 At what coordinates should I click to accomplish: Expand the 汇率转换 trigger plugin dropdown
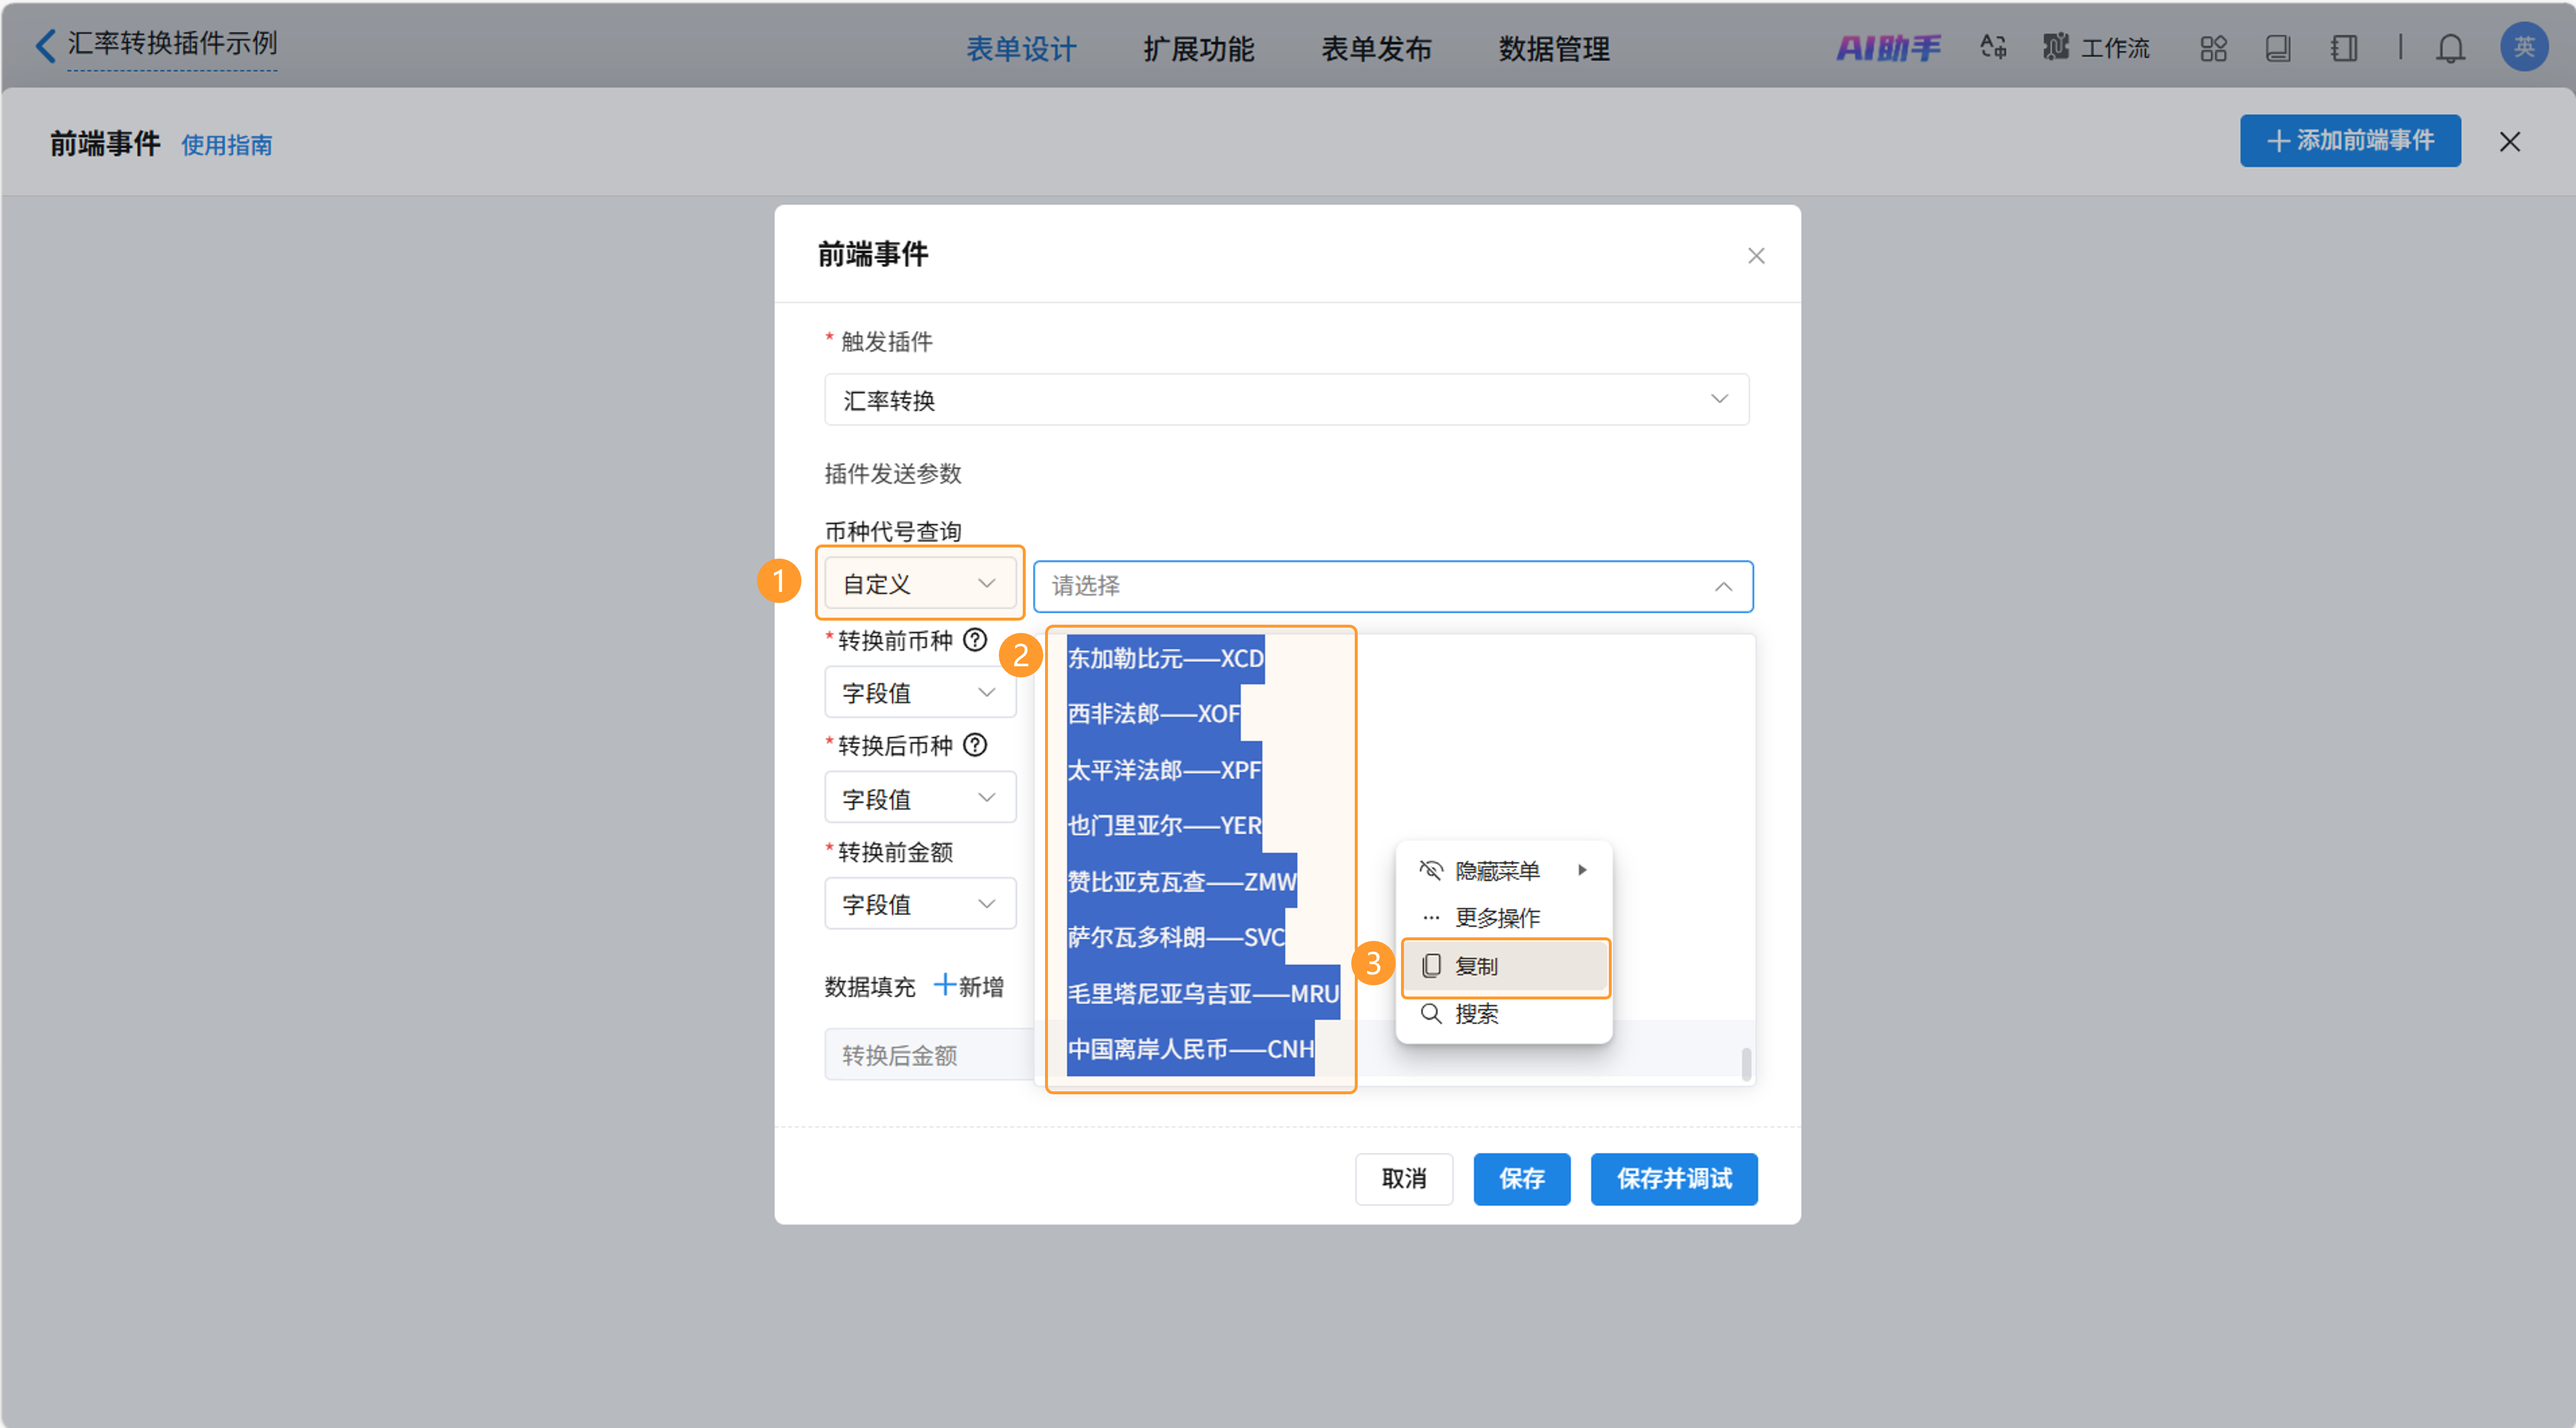1286,399
